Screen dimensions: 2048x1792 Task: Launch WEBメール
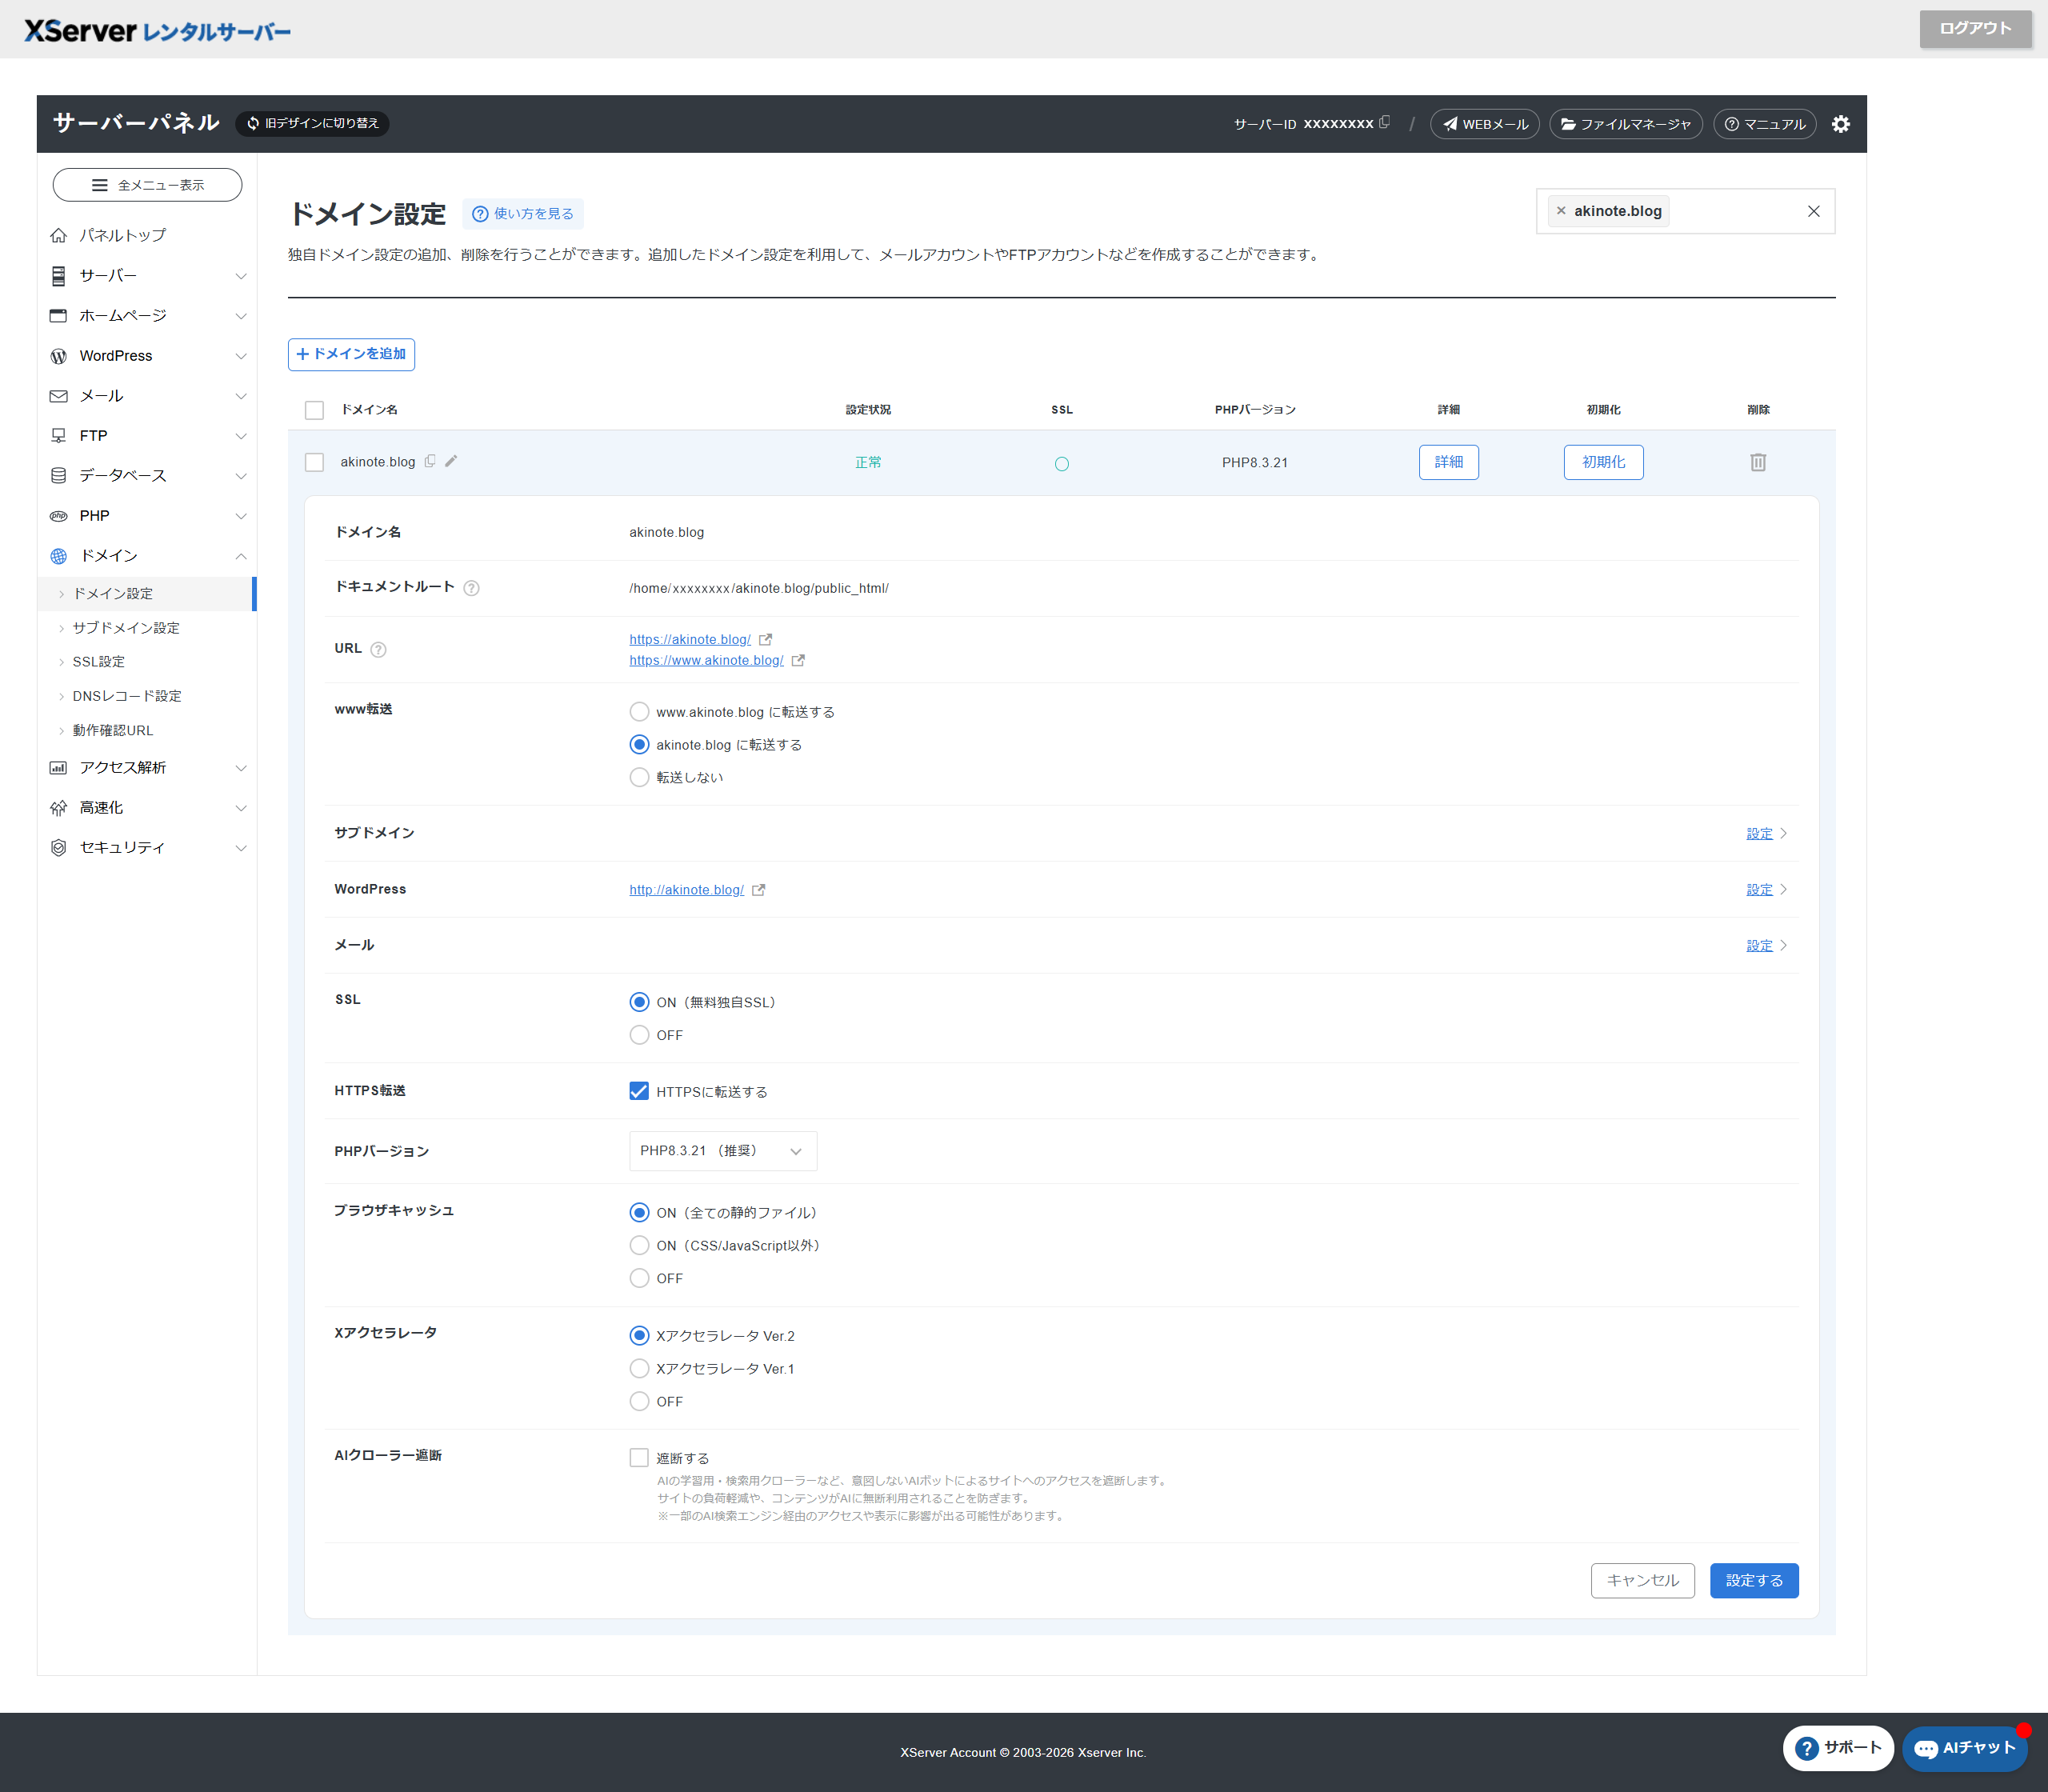(1484, 124)
